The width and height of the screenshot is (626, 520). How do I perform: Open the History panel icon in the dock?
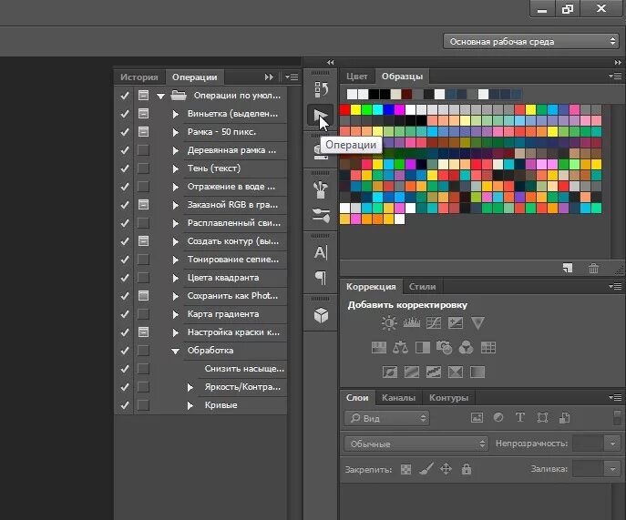coord(321,90)
